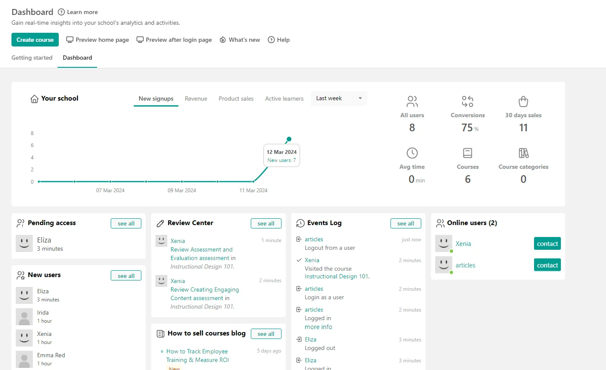Click the All users icon

click(412, 101)
